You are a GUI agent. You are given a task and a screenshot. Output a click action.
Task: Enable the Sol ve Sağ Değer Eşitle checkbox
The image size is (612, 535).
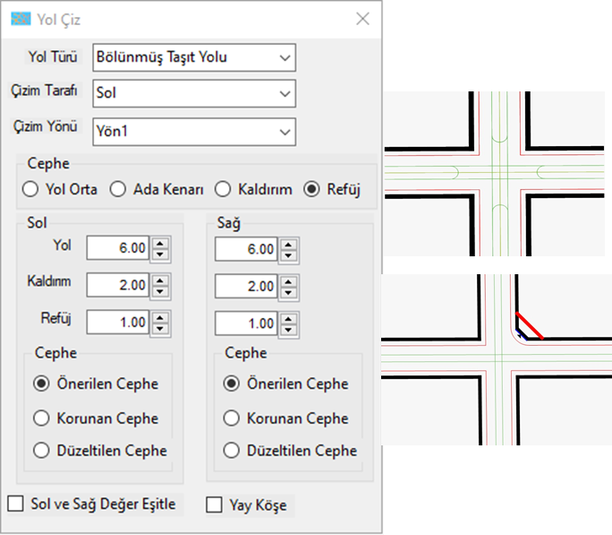click(15, 504)
